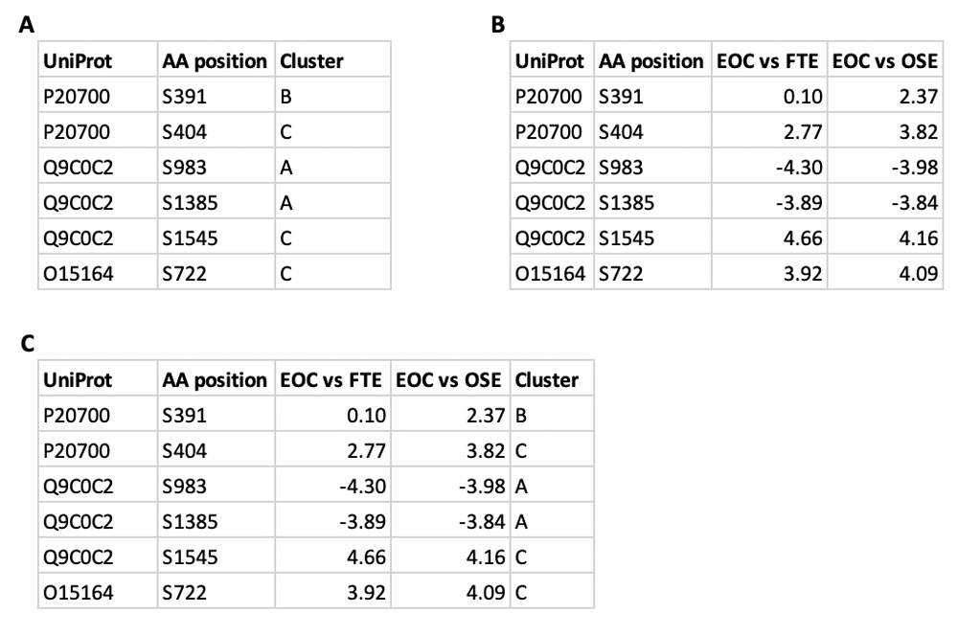Select cell S391 in table A
The height and width of the screenshot is (636, 958).
pyautogui.click(x=184, y=97)
